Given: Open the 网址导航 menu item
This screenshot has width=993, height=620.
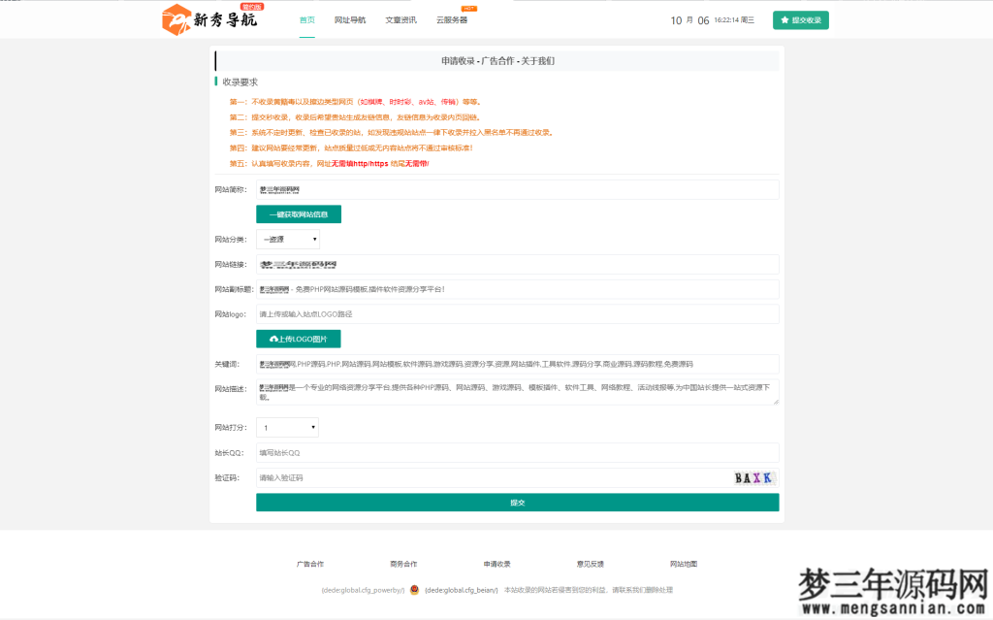Looking at the screenshot, I should pyautogui.click(x=350, y=19).
